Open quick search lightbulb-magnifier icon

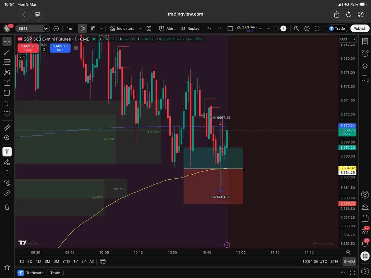coord(296,28)
